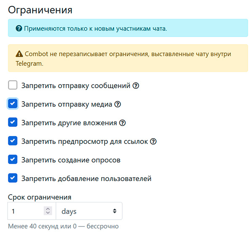Click the duration field spinner arrows

click(48, 211)
